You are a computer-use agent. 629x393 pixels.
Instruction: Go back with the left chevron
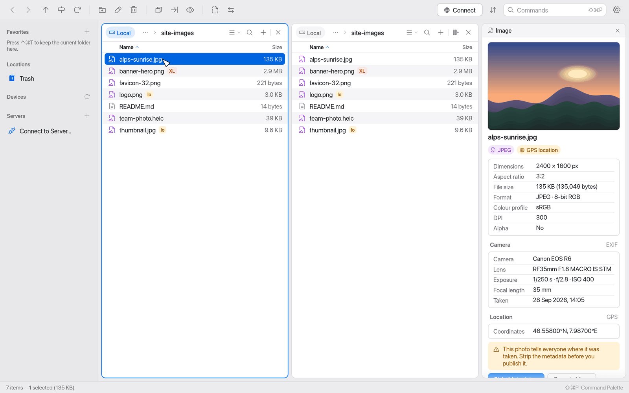coord(12,10)
